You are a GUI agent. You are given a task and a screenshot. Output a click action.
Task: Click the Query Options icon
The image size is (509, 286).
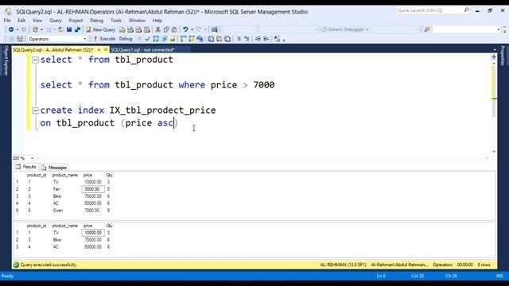tap(164, 39)
